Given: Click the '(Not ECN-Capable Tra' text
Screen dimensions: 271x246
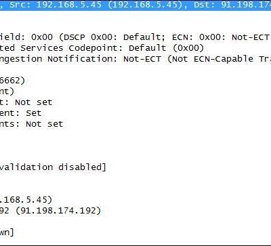Looking at the screenshot, I should [219, 59].
